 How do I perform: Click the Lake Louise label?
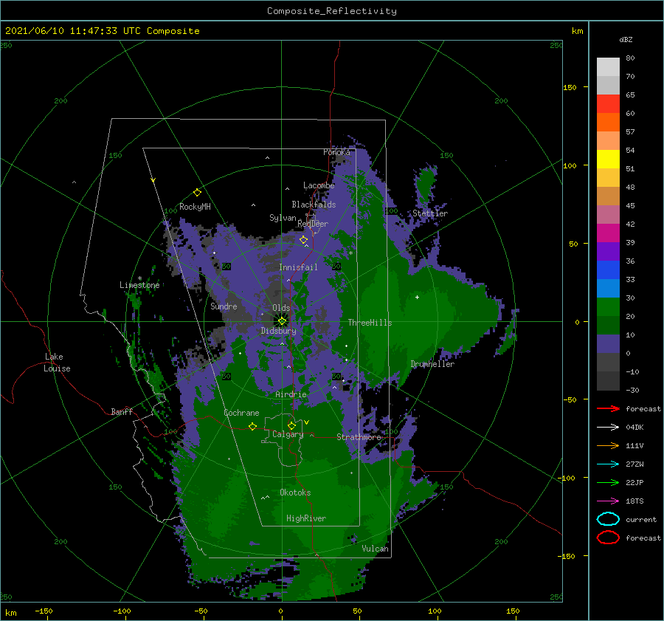[57, 363]
